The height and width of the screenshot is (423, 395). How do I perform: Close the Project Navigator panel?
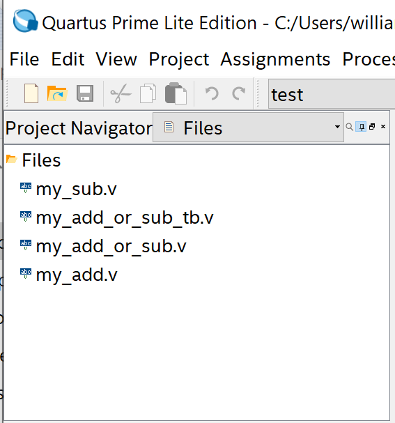pyautogui.click(x=383, y=127)
